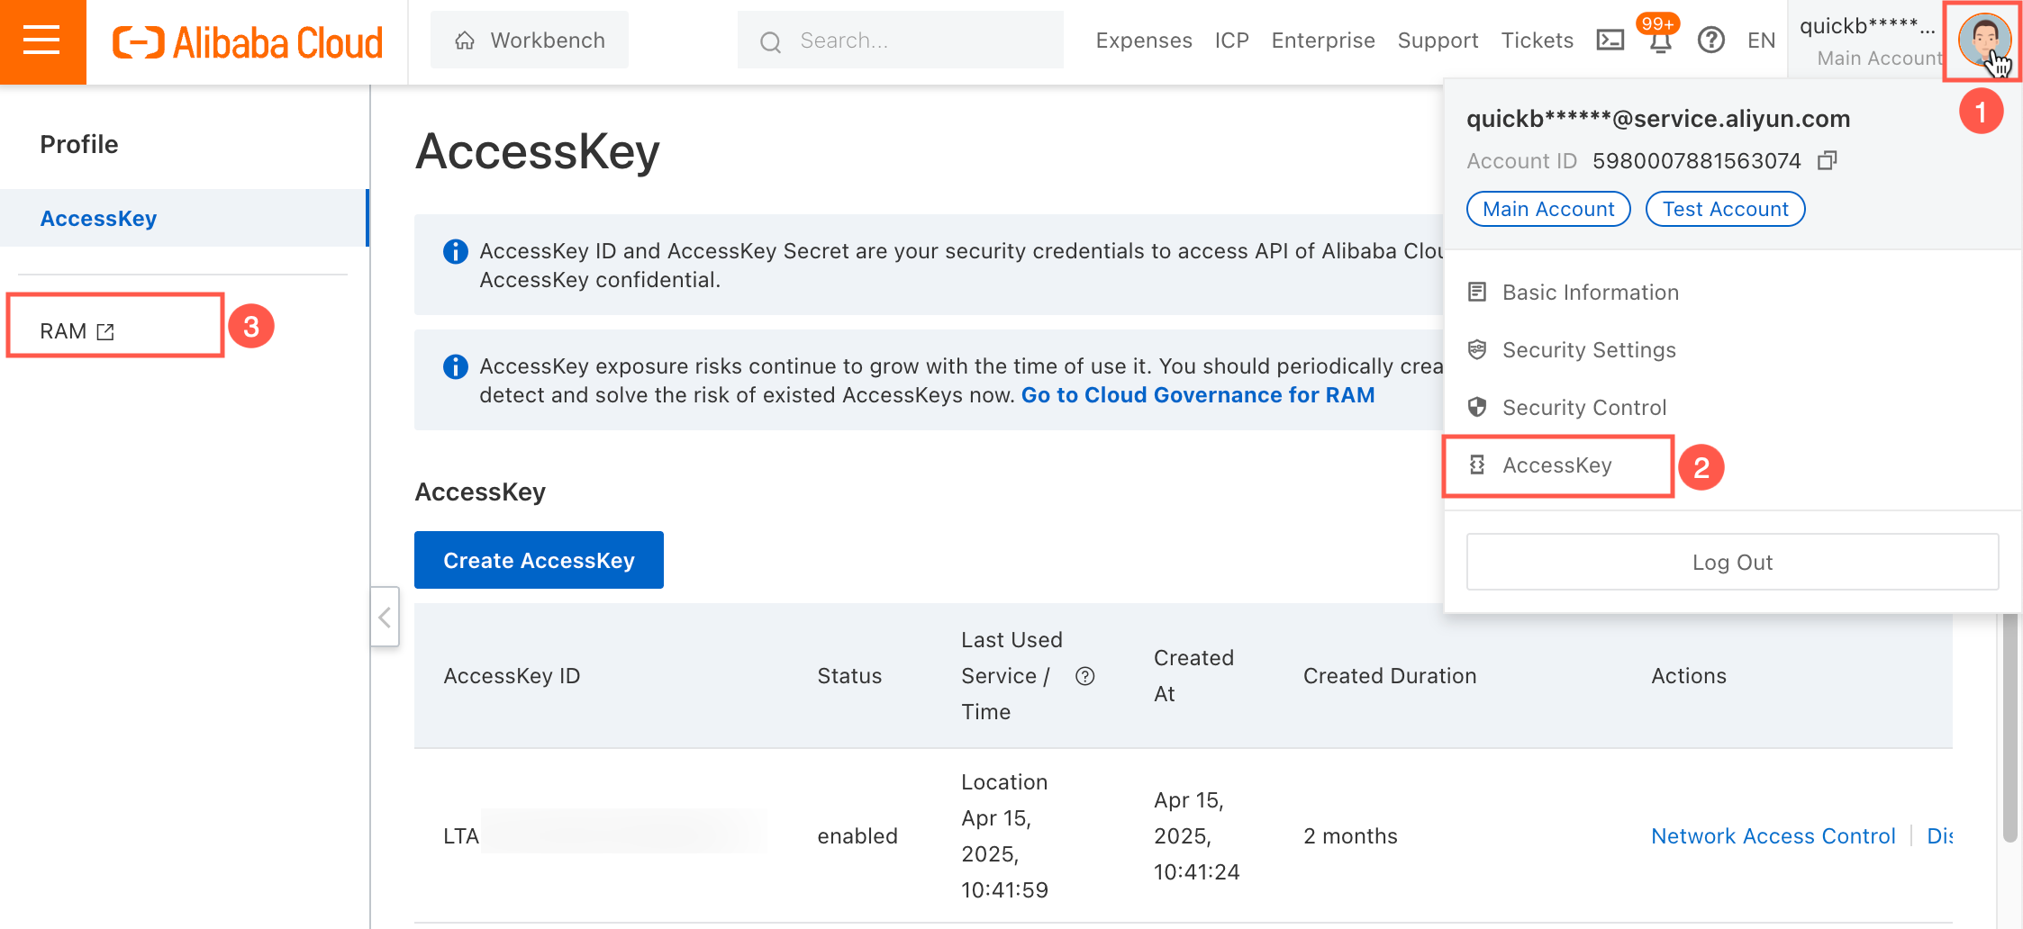The width and height of the screenshot is (2023, 929).
Task: Open the Support menu
Action: [x=1438, y=41]
